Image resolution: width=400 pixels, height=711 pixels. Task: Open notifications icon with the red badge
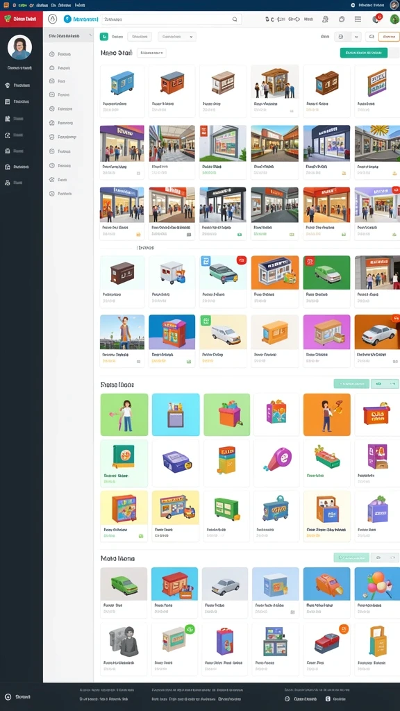376,19
